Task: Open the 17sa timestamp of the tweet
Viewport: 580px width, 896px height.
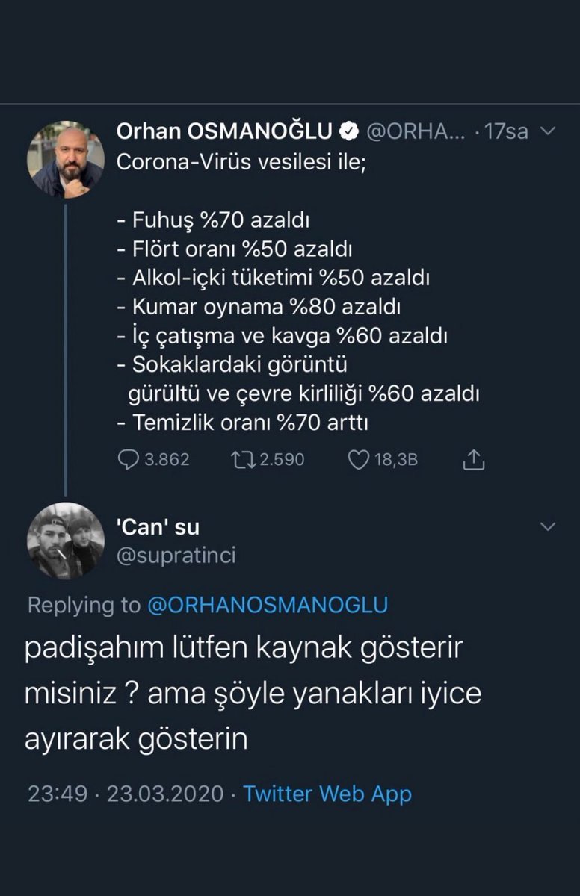Action: pos(506,132)
